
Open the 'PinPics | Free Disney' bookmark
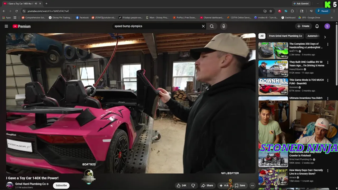[x=185, y=18]
